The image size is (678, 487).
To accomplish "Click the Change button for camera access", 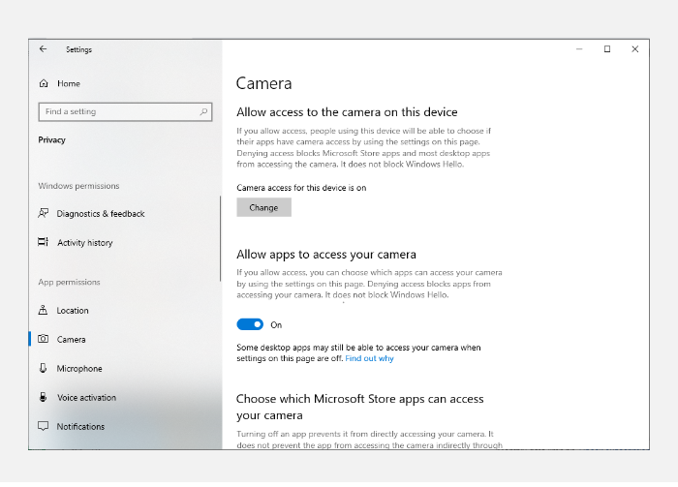I will 263,207.
